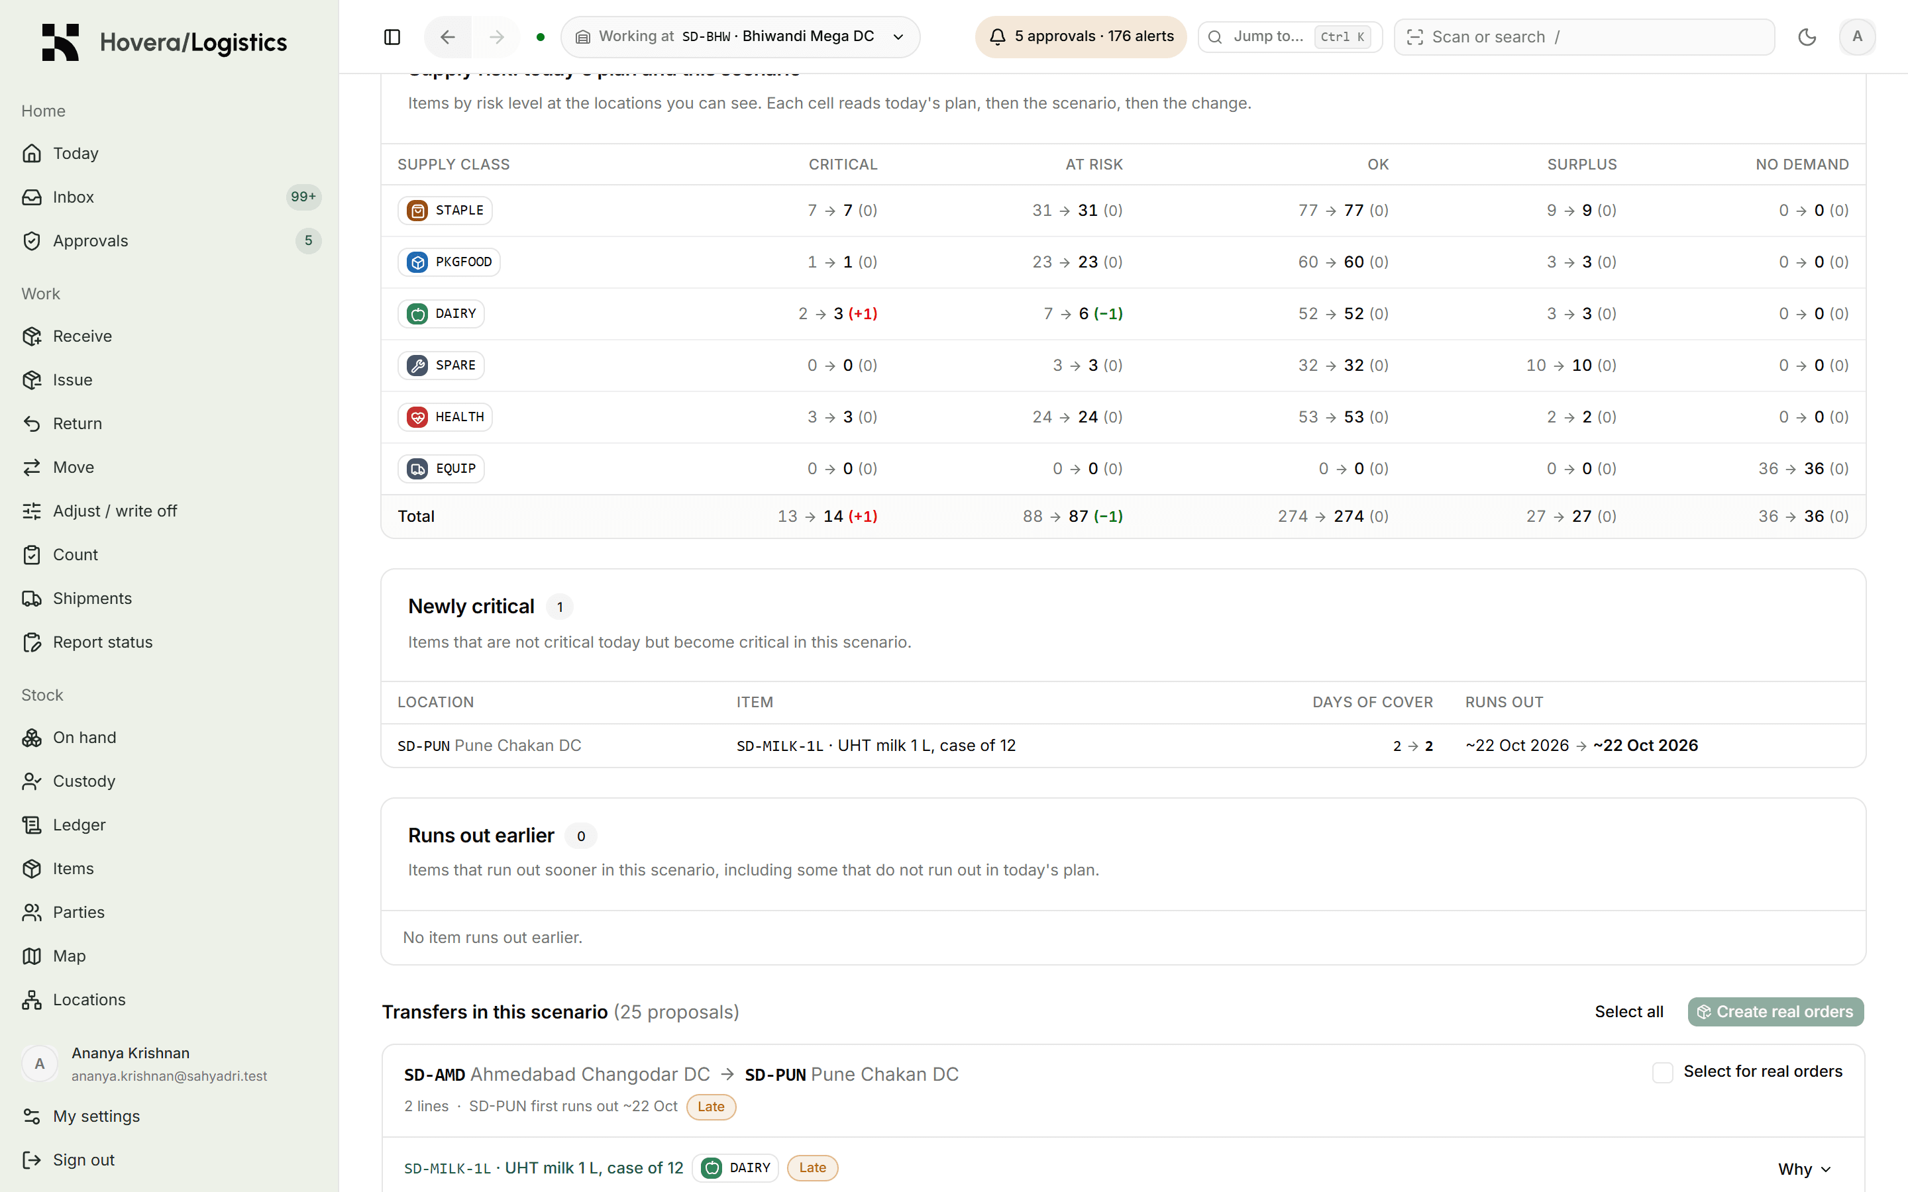Open the Hovera Logistics logo
The width and height of the screenshot is (1908, 1192).
click(165, 42)
